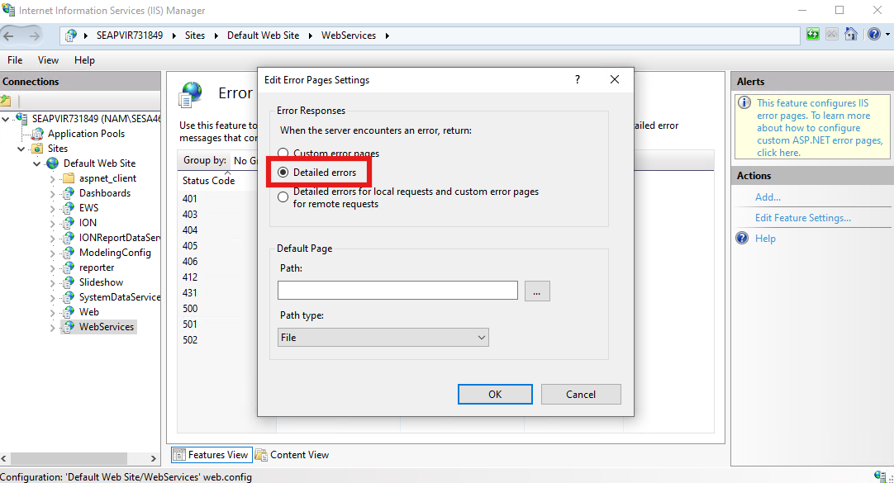The height and width of the screenshot is (483, 894).
Task: Select Slideshow in the tree
Action: (x=101, y=282)
